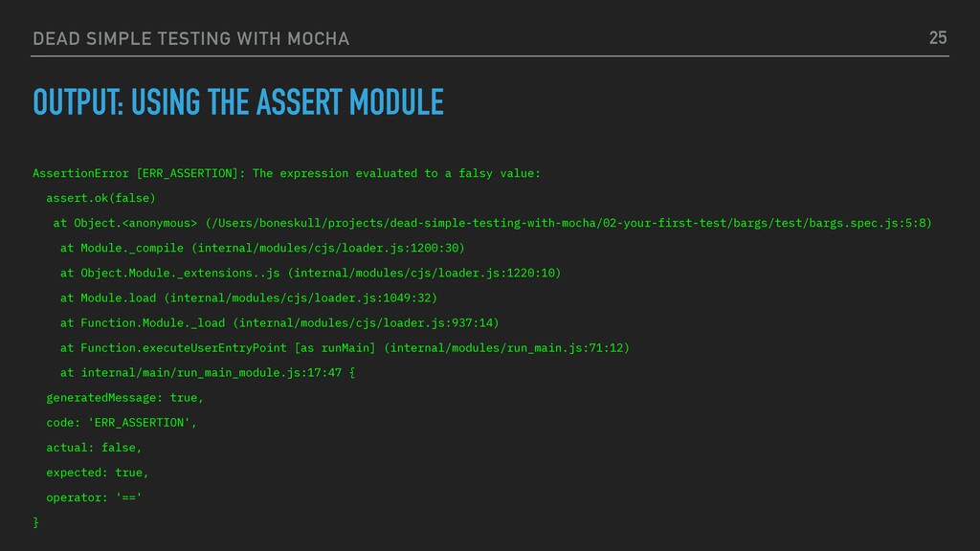Click the code: 'ERR_ASSERTION' line

[122, 423]
